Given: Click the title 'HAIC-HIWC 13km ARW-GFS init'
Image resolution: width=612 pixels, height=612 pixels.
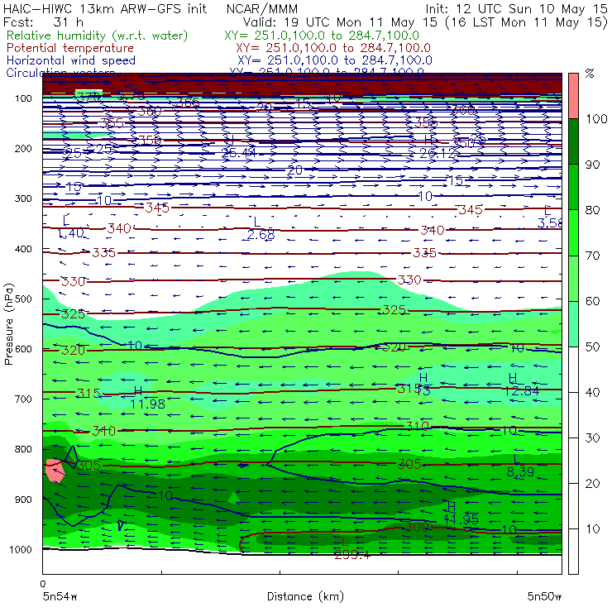Looking at the screenshot, I should pyautogui.click(x=104, y=8).
